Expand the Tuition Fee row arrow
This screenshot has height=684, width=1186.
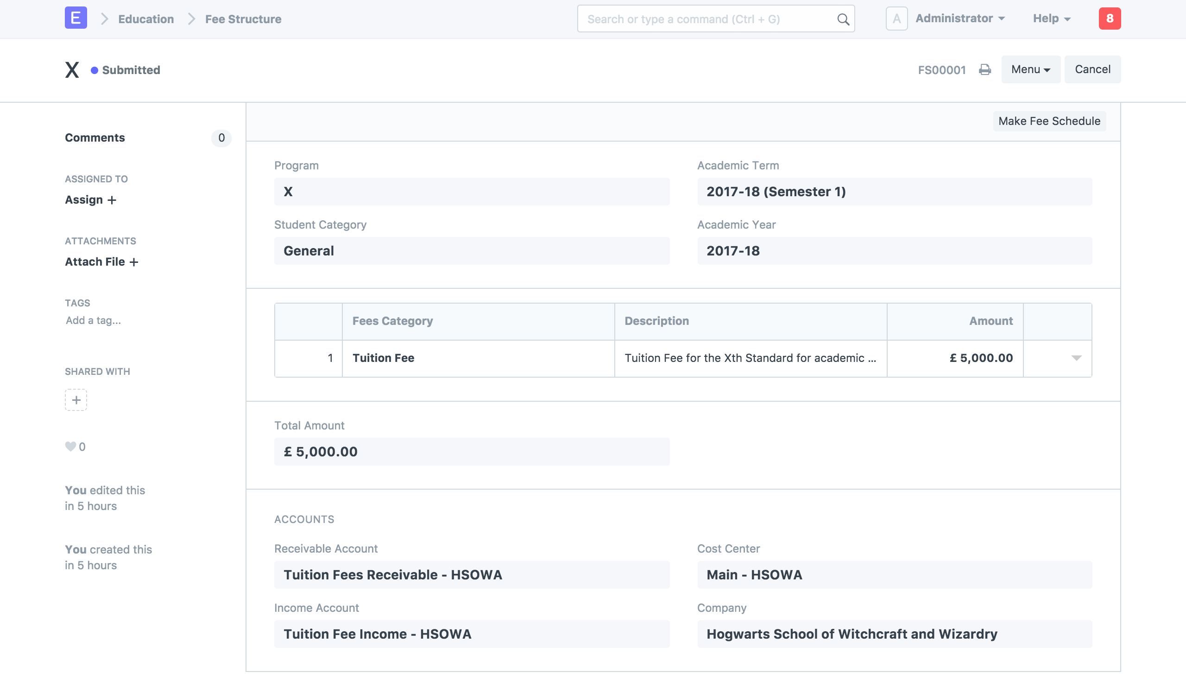(x=1076, y=358)
